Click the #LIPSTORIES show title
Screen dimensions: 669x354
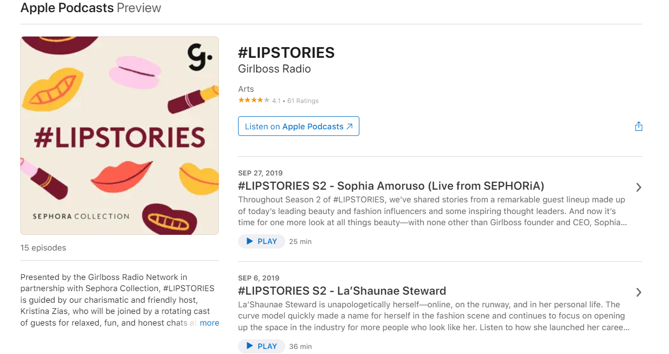[x=286, y=52]
